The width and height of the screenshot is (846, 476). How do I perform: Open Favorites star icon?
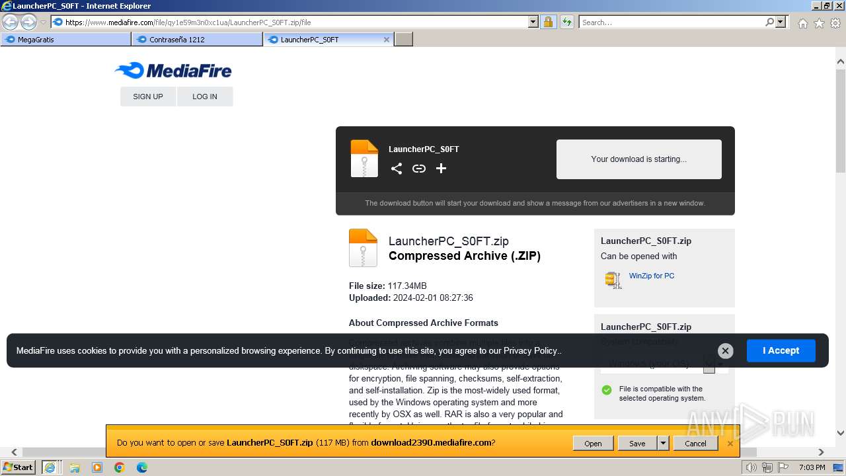(819, 23)
